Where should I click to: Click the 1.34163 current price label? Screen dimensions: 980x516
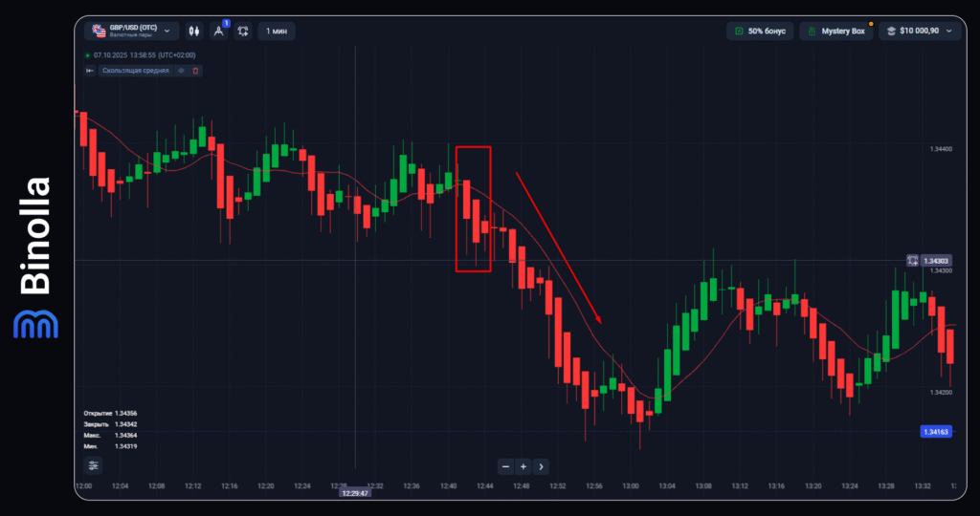[936, 432]
